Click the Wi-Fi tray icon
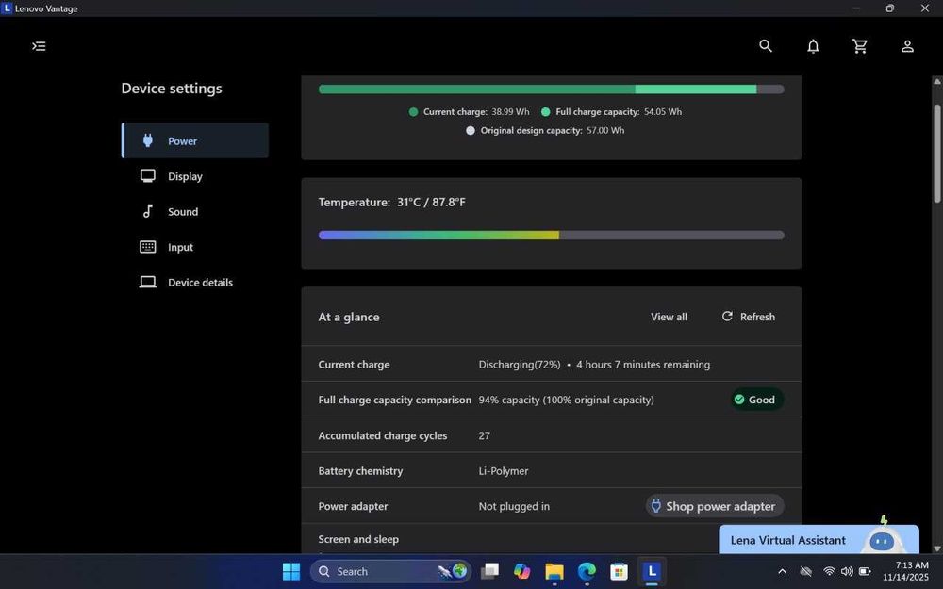This screenshot has width=943, height=589. point(829,571)
